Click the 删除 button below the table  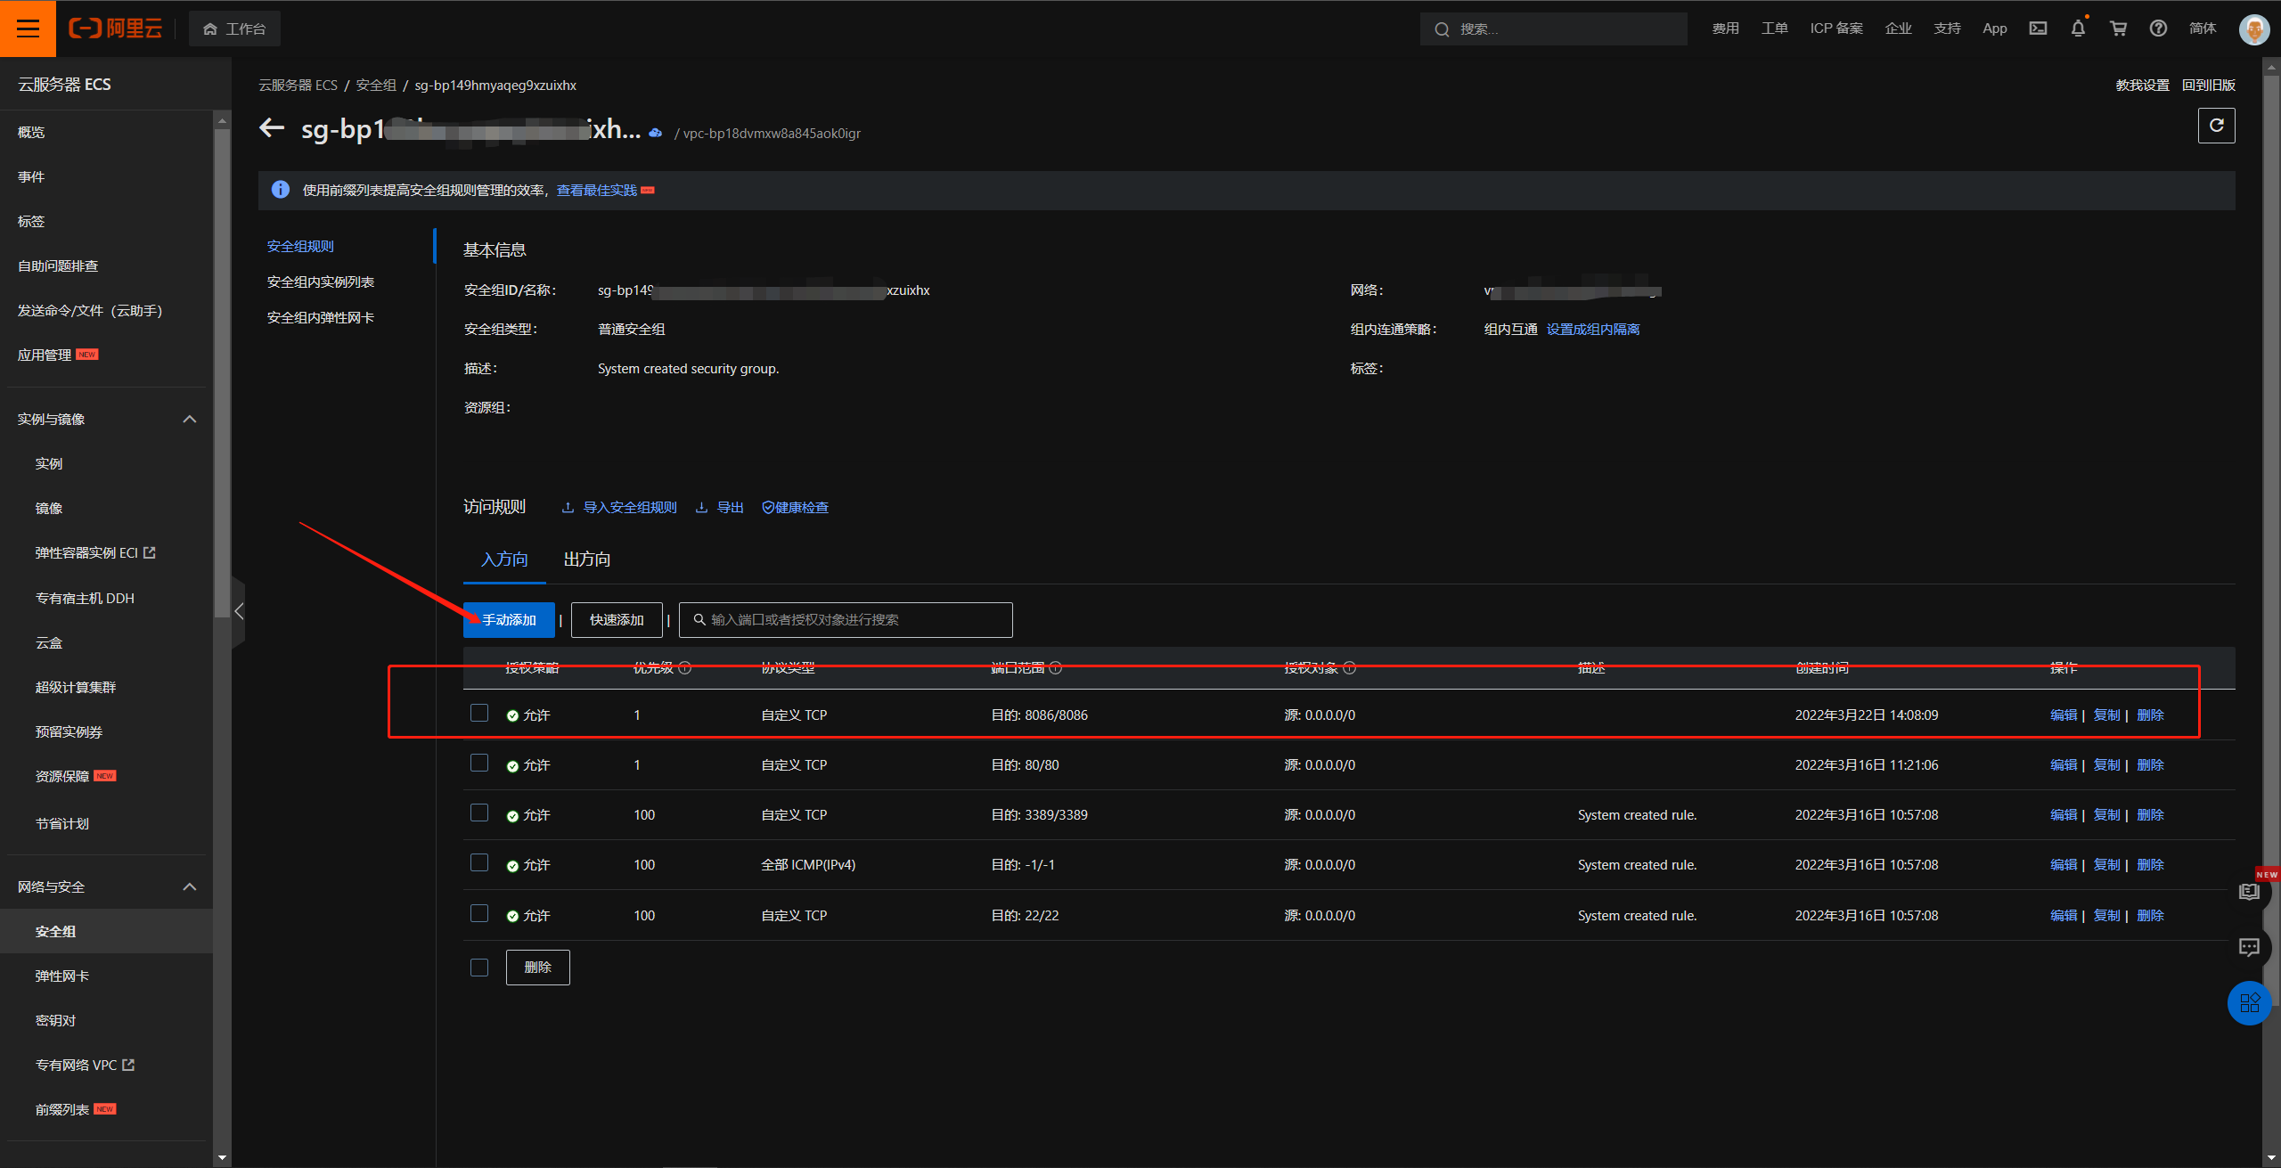pos(538,968)
